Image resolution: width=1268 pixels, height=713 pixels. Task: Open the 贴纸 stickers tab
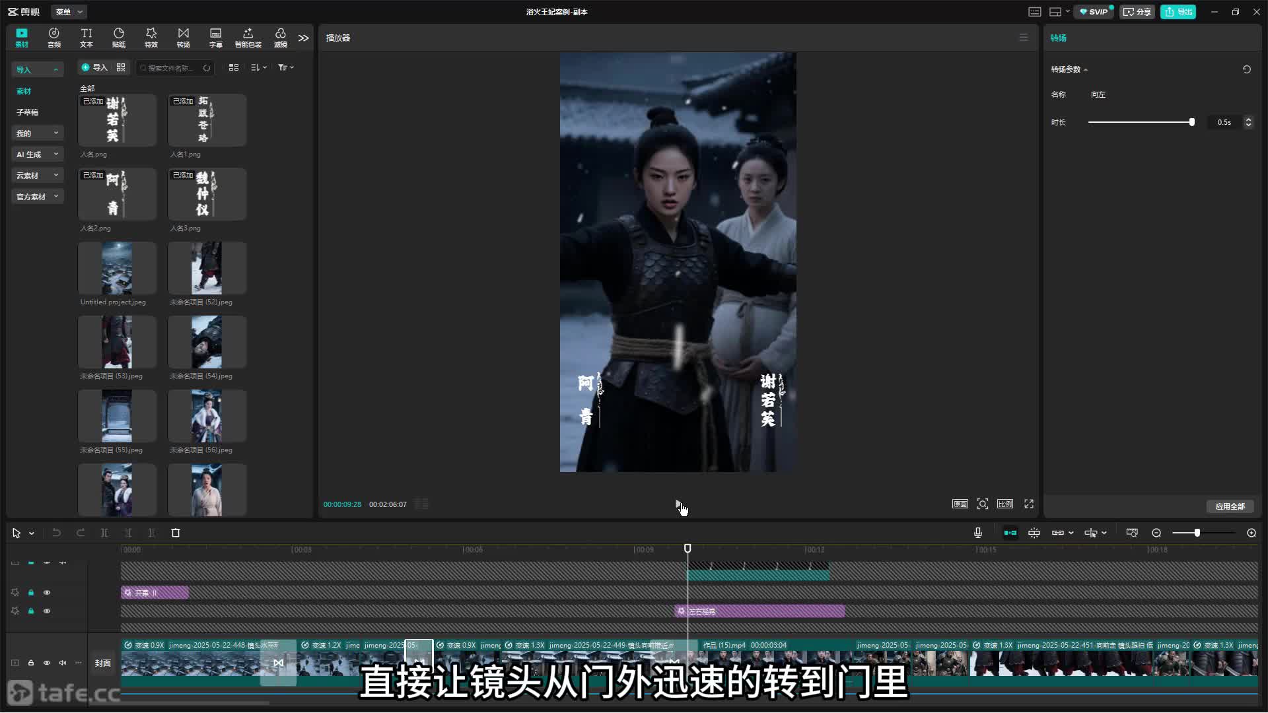[119, 38]
